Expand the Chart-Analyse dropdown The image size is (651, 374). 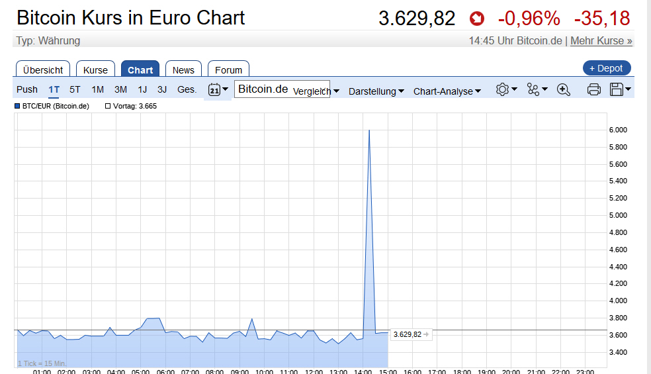click(x=447, y=91)
